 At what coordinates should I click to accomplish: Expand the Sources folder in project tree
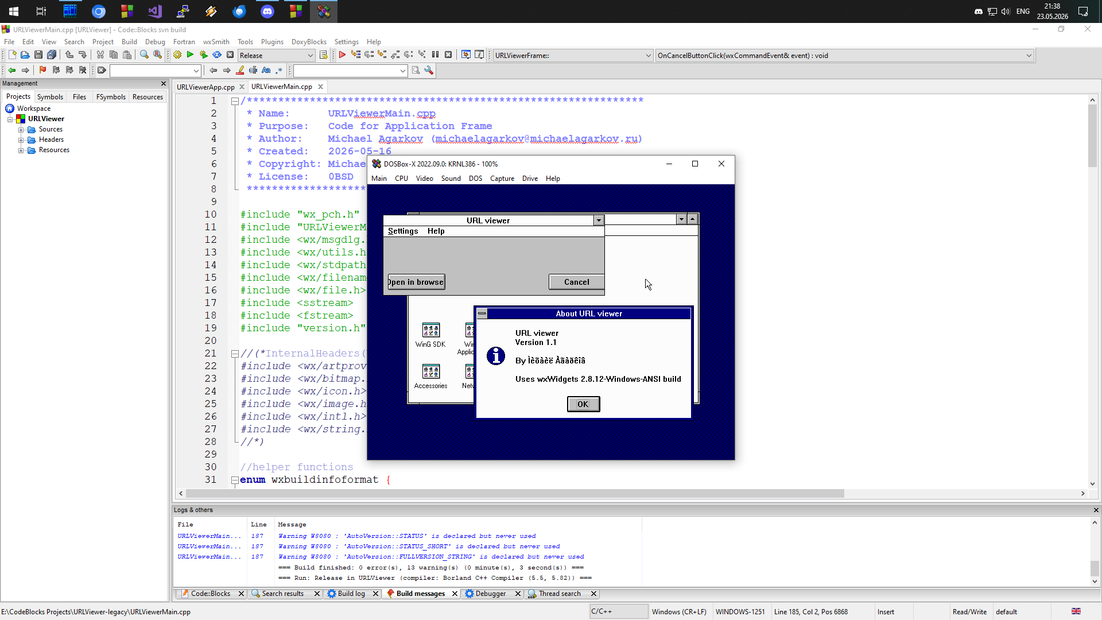(21, 130)
